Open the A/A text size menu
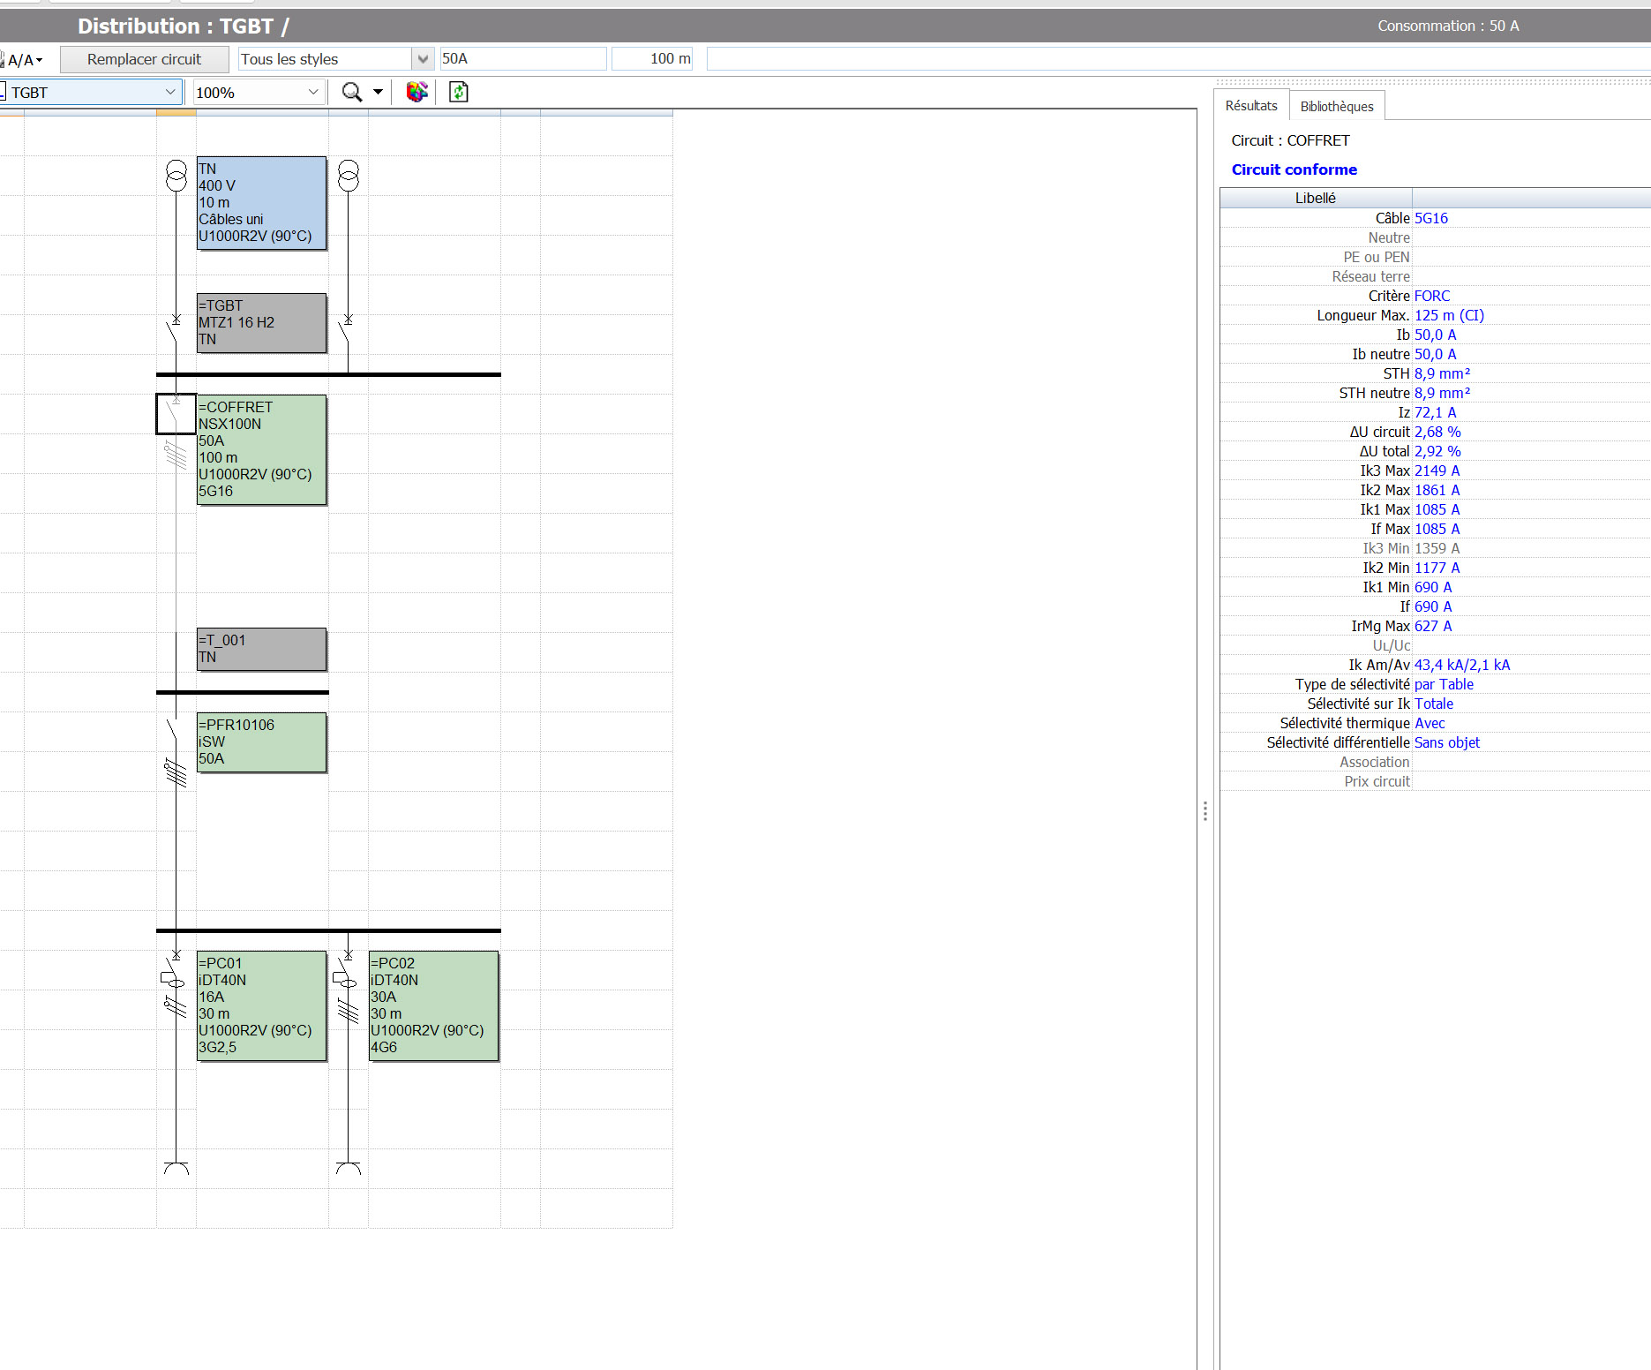The width and height of the screenshot is (1651, 1370). pyautogui.click(x=25, y=60)
